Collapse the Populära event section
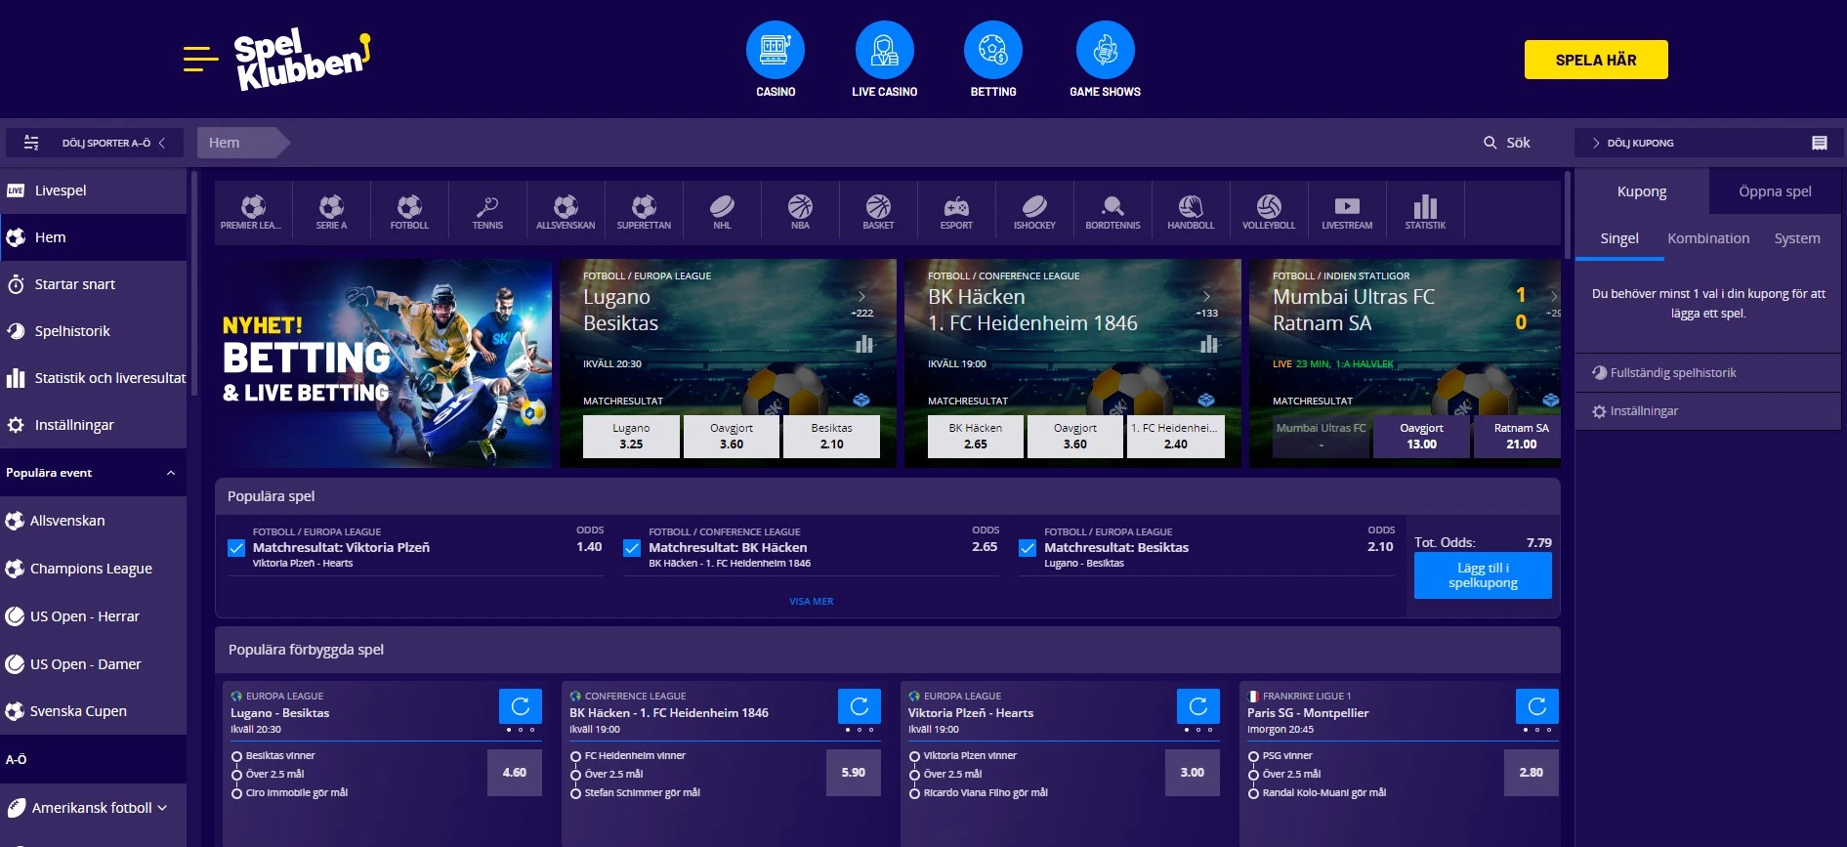Image resolution: width=1847 pixels, height=847 pixels. tap(171, 473)
